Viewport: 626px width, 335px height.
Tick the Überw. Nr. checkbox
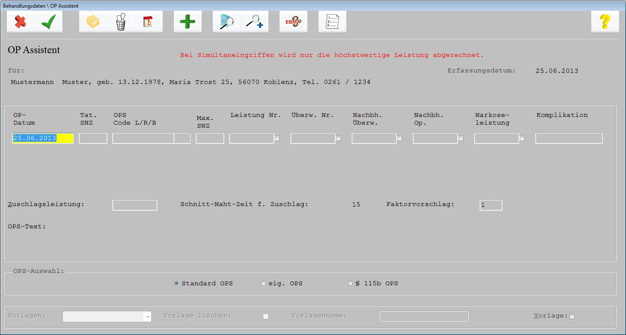coord(338,138)
